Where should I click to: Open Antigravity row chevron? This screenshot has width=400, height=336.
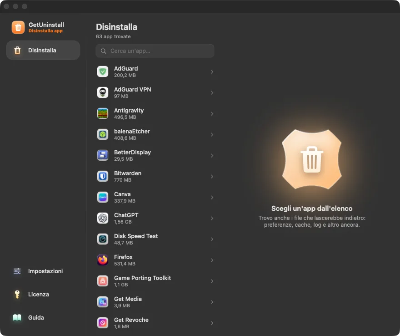pyautogui.click(x=212, y=114)
